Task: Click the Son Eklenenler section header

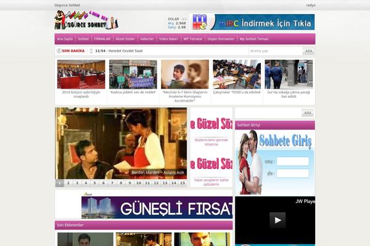Action: point(144,225)
